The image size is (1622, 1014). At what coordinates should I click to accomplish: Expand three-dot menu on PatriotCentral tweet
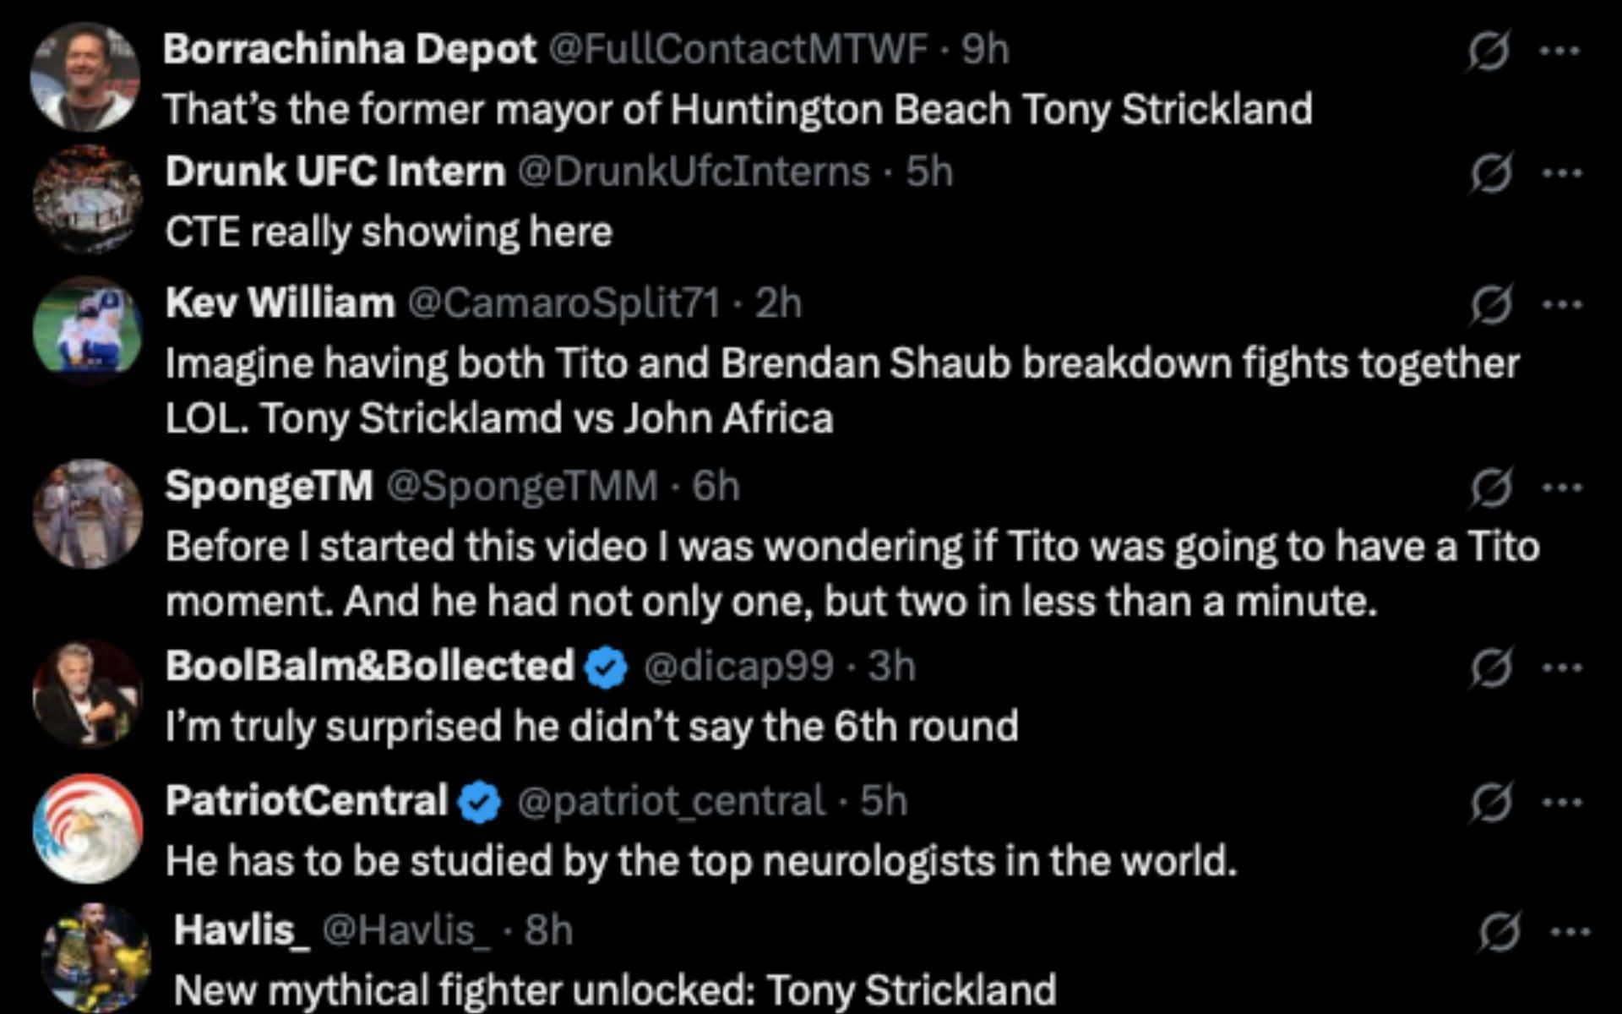(x=1561, y=802)
